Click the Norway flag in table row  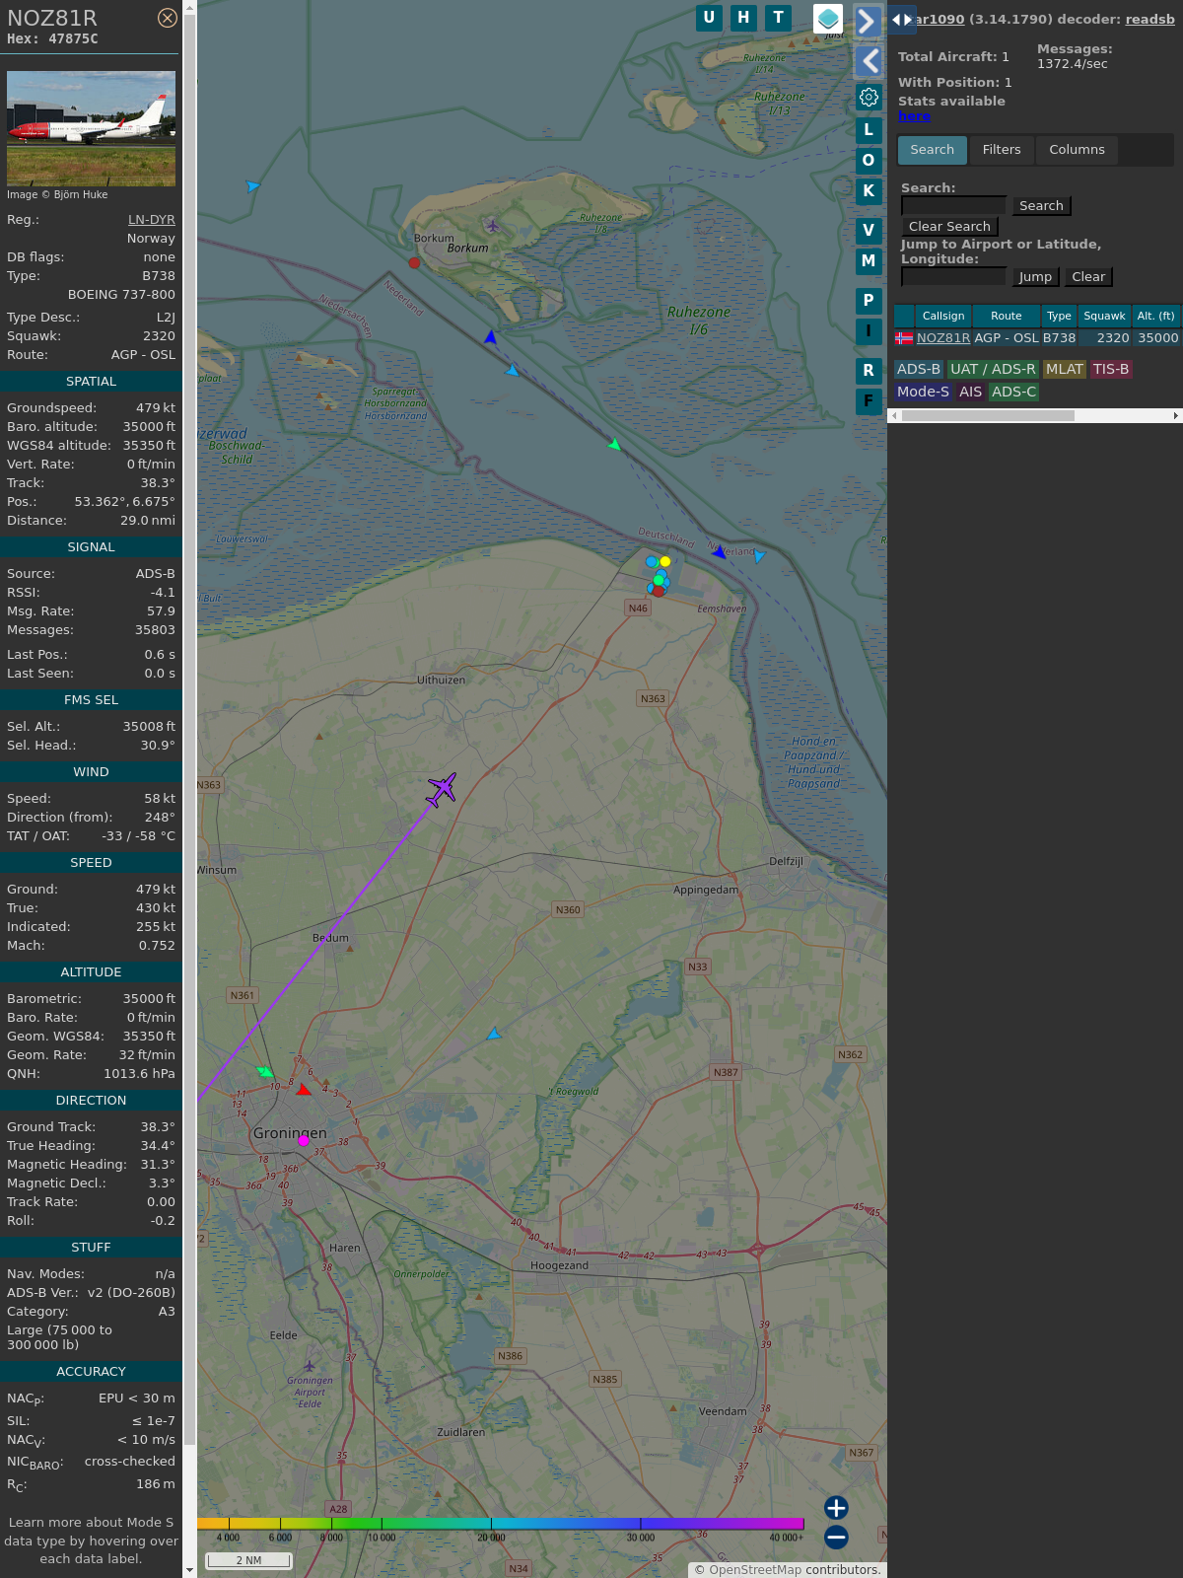(x=904, y=338)
